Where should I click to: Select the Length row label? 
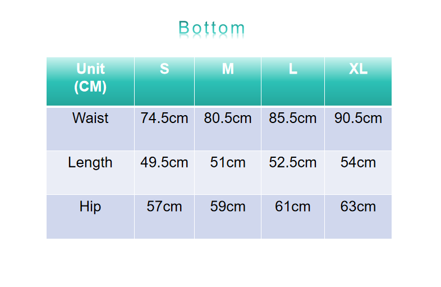[x=90, y=163]
